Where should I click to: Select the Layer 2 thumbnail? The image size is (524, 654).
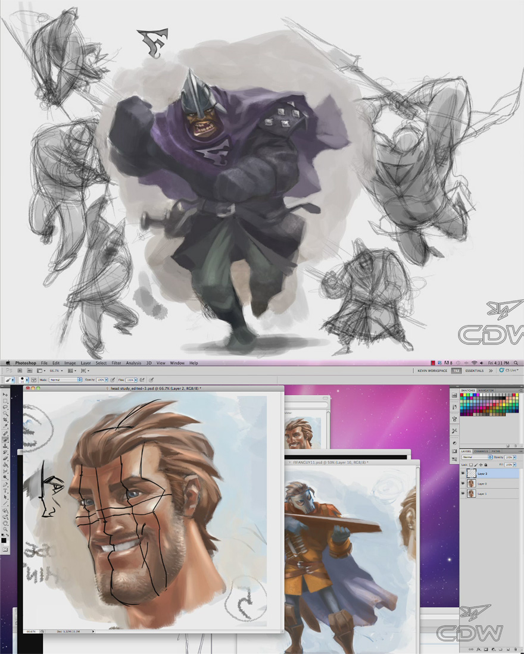click(472, 473)
